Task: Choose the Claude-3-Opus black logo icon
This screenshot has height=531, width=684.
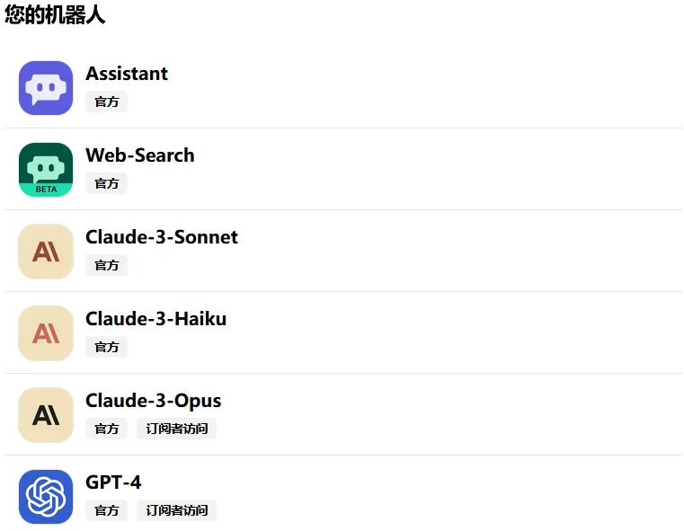Action: 46,415
